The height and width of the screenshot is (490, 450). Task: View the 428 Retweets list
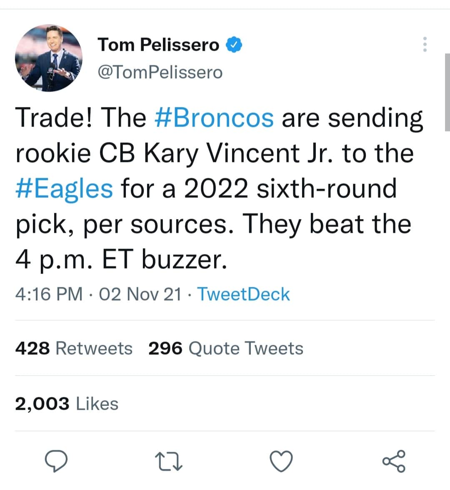click(x=74, y=348)
